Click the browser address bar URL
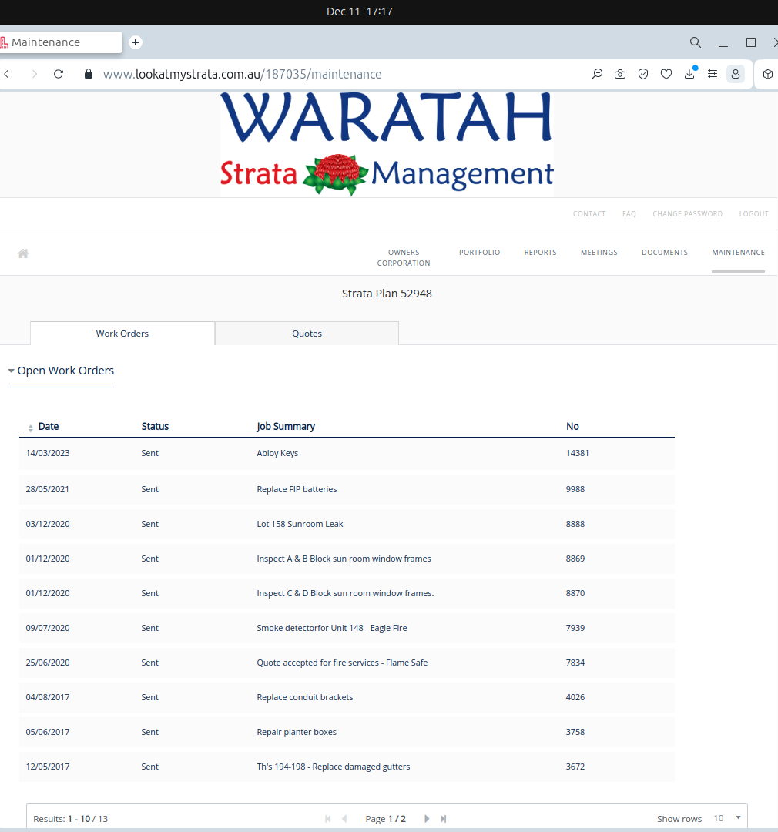This screenshot has height=832, width=778. click(243, 74)
